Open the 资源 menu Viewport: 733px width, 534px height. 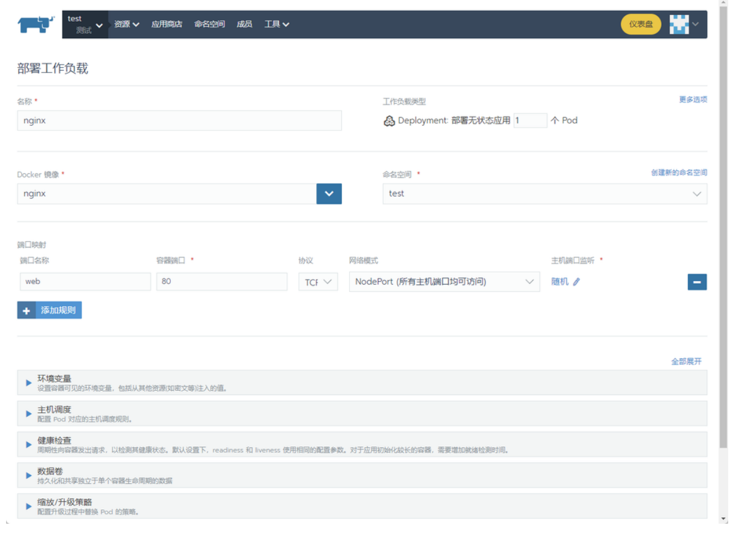pyautogui.click(x=124, y=24)
